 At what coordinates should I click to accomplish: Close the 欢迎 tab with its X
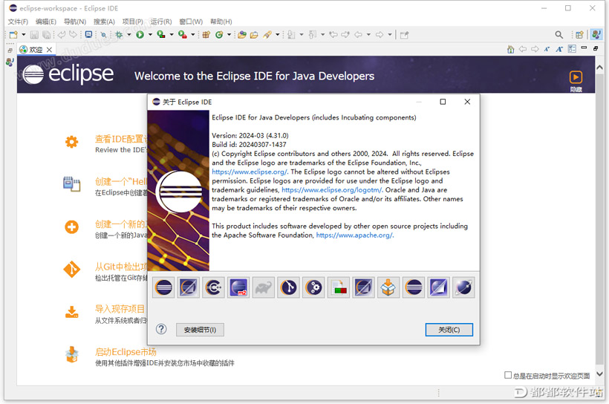pyautogui.click(x=49, y=50)
